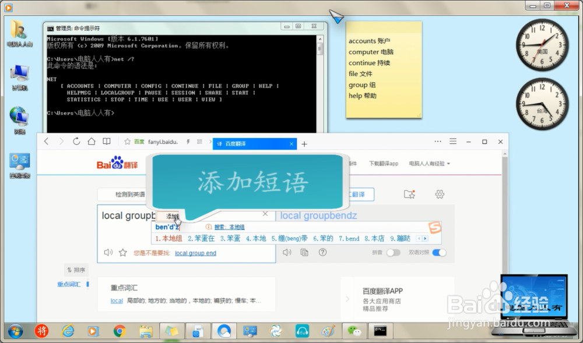Open the translation favorites folder icon
The image size is (583, 343).
tap(409, 194)
